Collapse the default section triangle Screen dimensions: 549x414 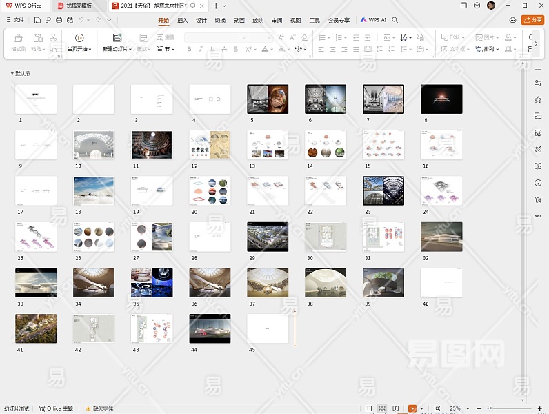(x=12, y=73)
